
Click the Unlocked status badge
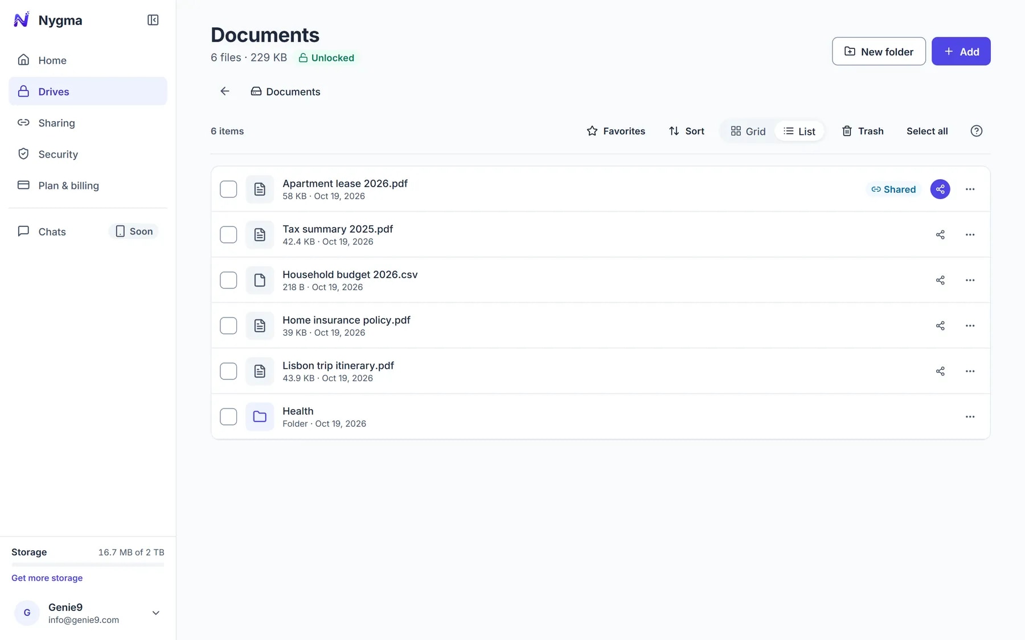(x=326, y=57)
